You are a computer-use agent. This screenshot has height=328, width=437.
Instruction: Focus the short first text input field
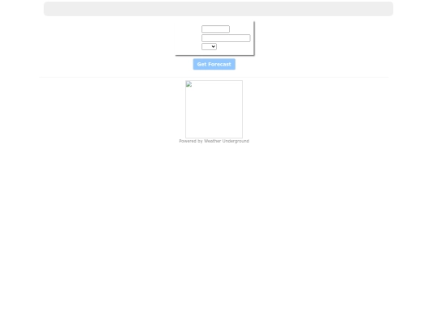pyautogui.click(x=215, y=29)
